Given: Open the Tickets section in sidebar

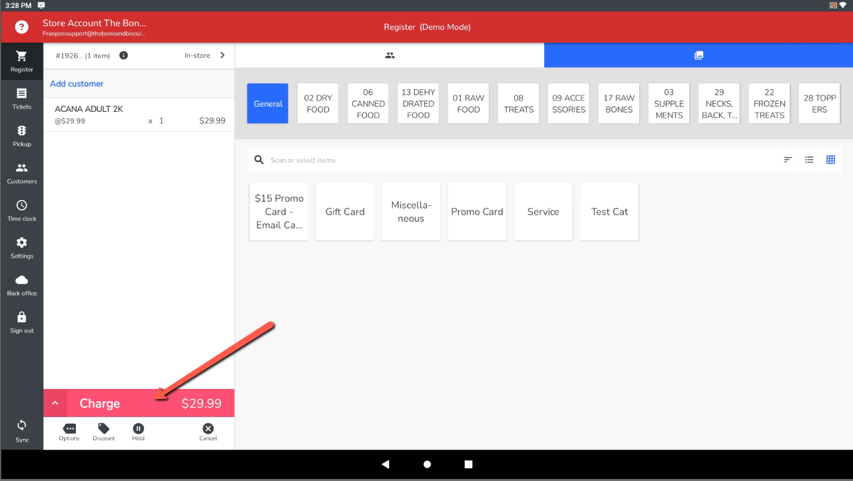Looking at the screenshot, I should [x=21, y=98].
